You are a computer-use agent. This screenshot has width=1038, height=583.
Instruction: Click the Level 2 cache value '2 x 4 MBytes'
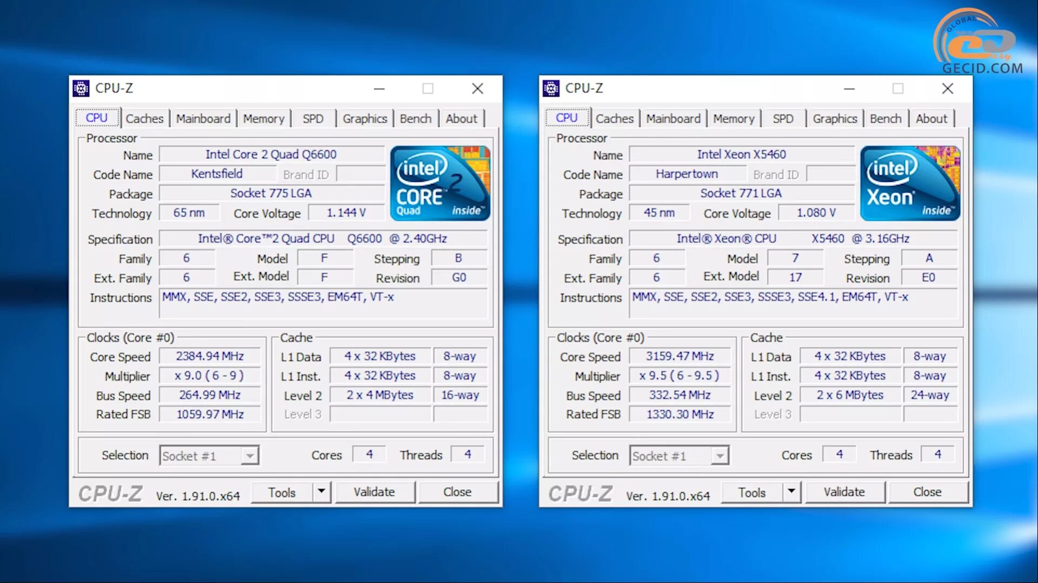click(380, 395)
